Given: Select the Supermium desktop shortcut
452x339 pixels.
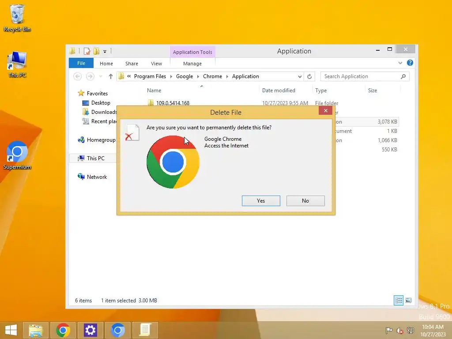Looking at the screenshot, I should [x=17, y=155].
